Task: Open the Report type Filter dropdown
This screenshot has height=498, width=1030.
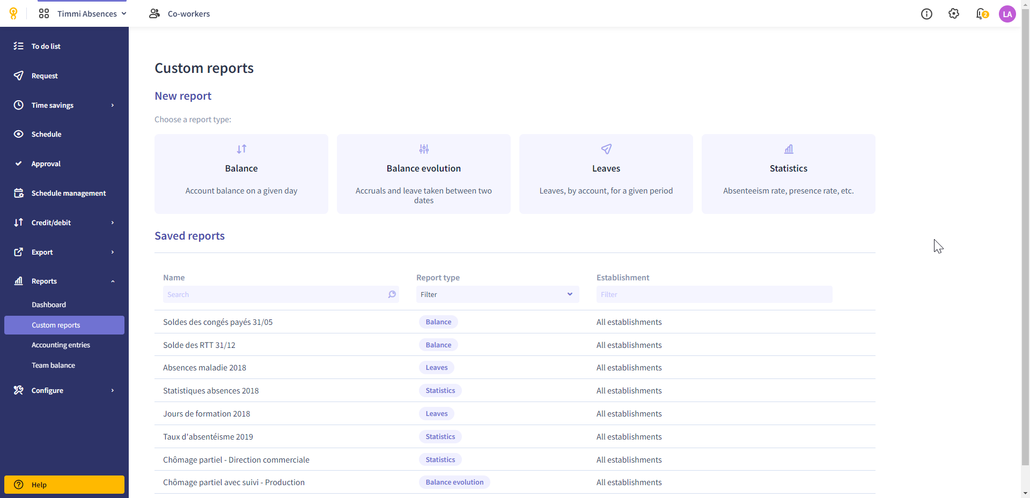Action: click(498, 294)
